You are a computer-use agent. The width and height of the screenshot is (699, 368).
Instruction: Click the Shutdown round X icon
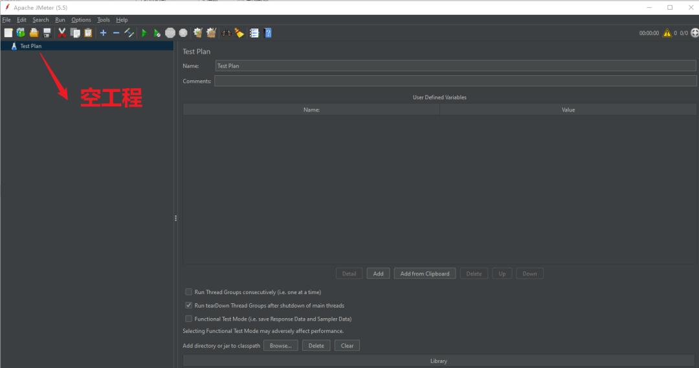click(183, 33)
